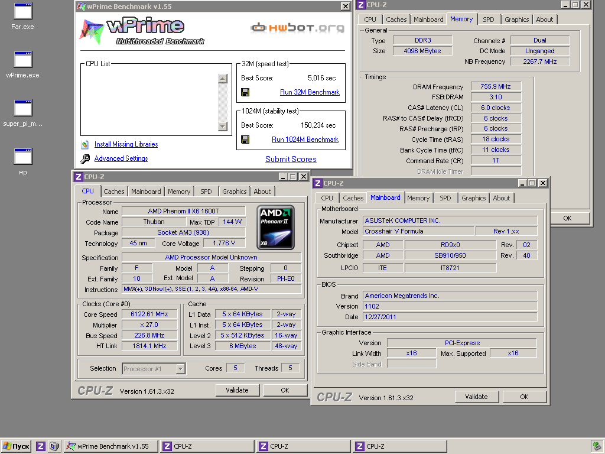Screen dimensions: 605x454
Task: Switch to About tab in CPU window
Action: (262, 192)
